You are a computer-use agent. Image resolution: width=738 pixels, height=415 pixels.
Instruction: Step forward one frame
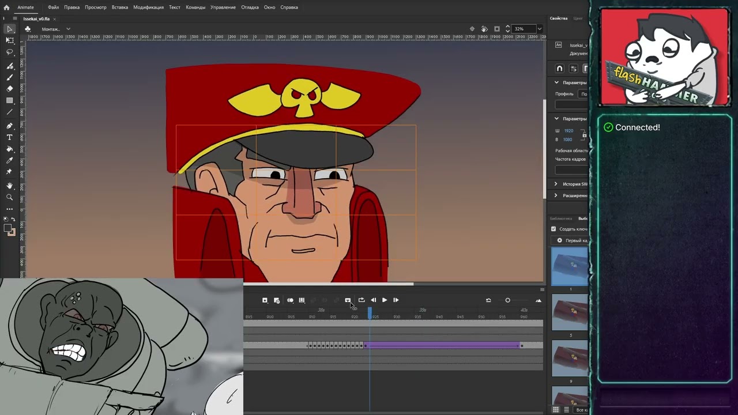396,300
